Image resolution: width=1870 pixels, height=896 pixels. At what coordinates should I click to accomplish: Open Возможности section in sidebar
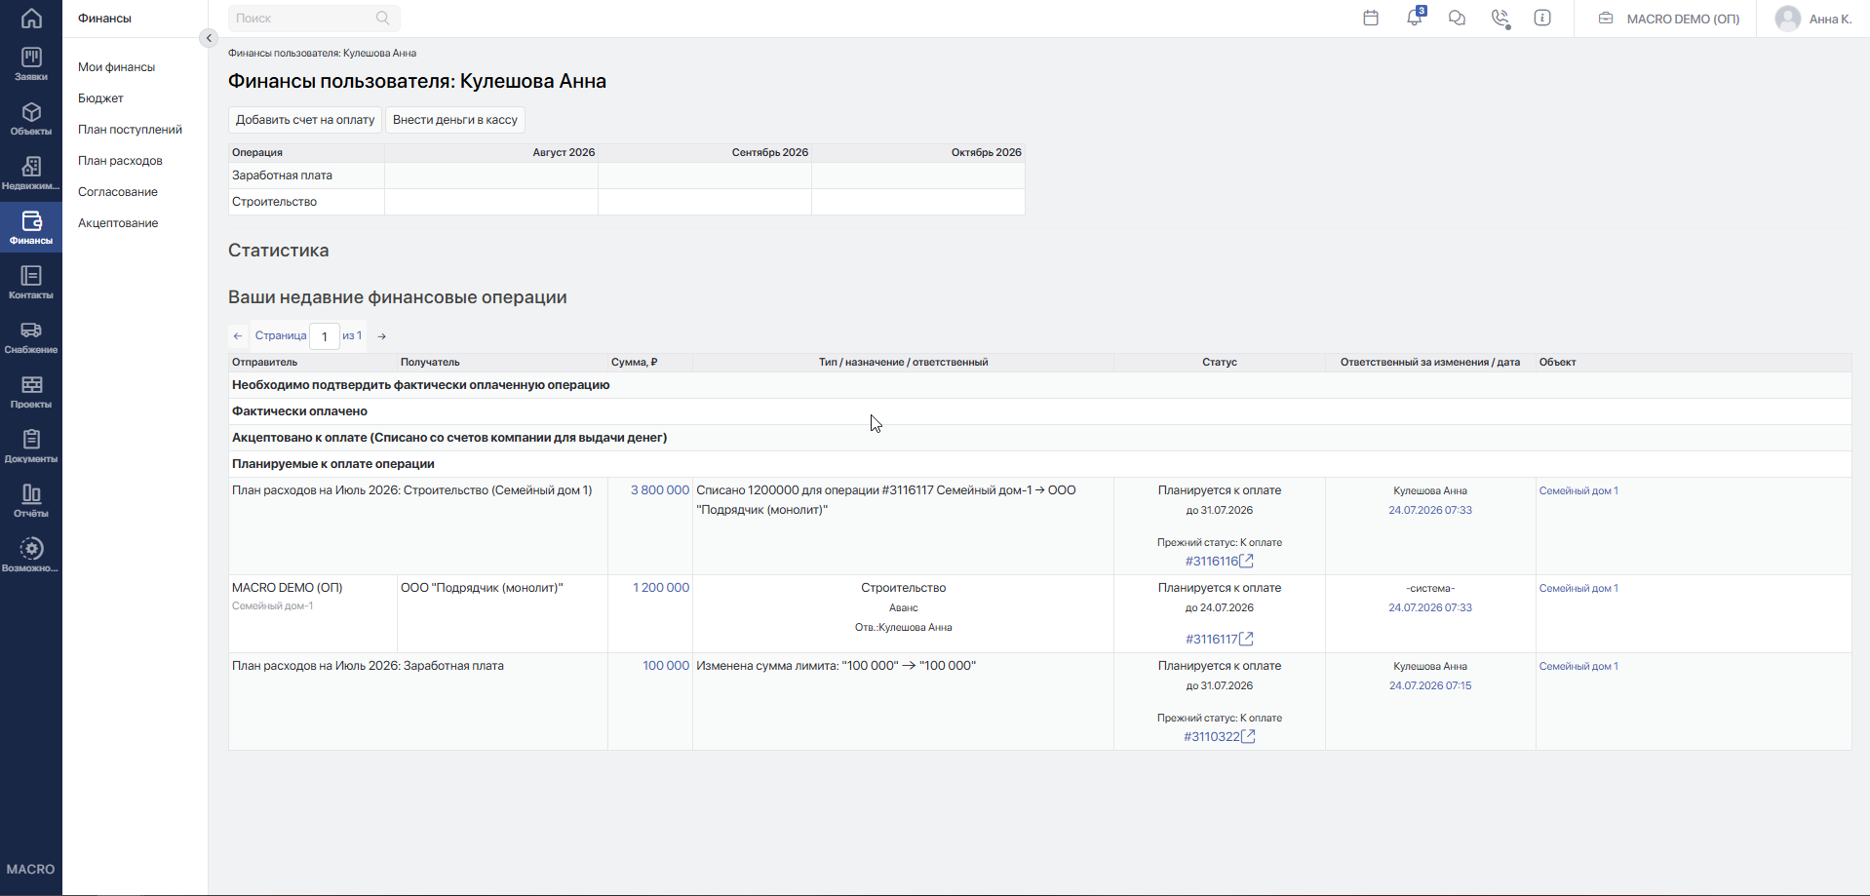click(31, 556)
